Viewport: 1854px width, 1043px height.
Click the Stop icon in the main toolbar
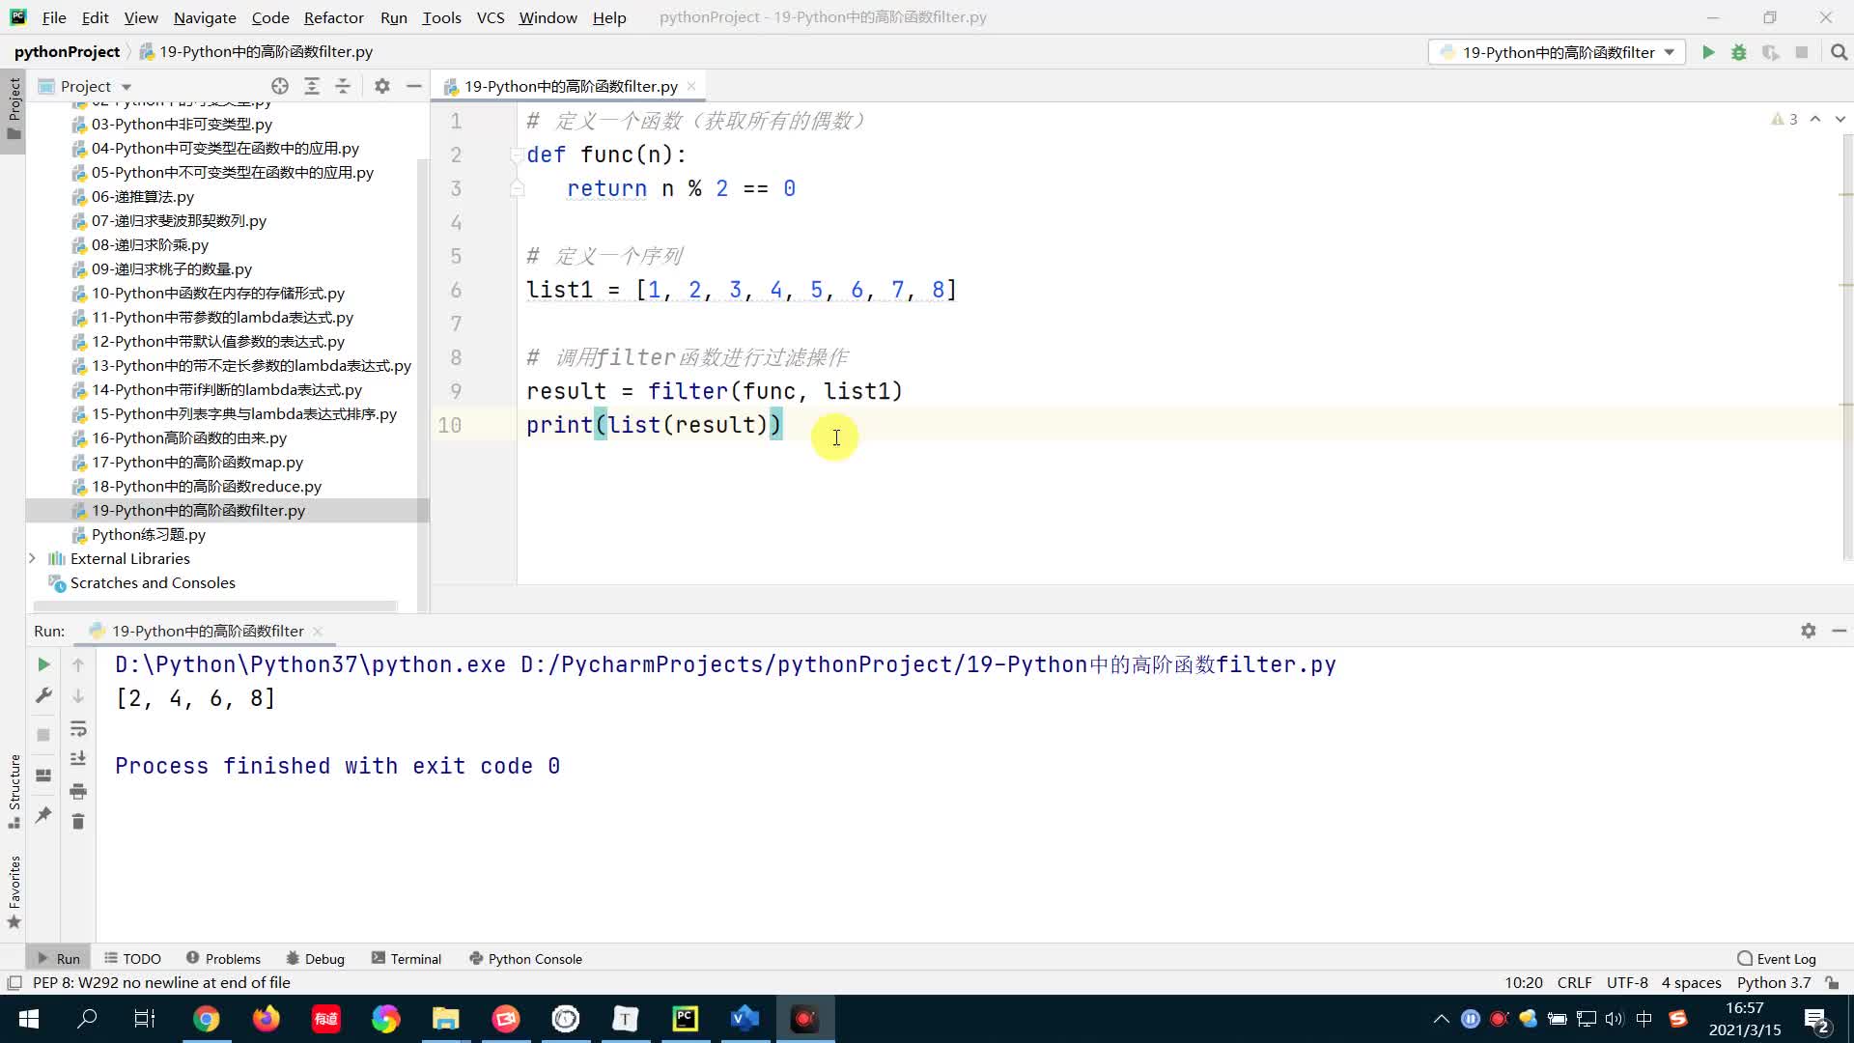click(x=1802, y=52)
